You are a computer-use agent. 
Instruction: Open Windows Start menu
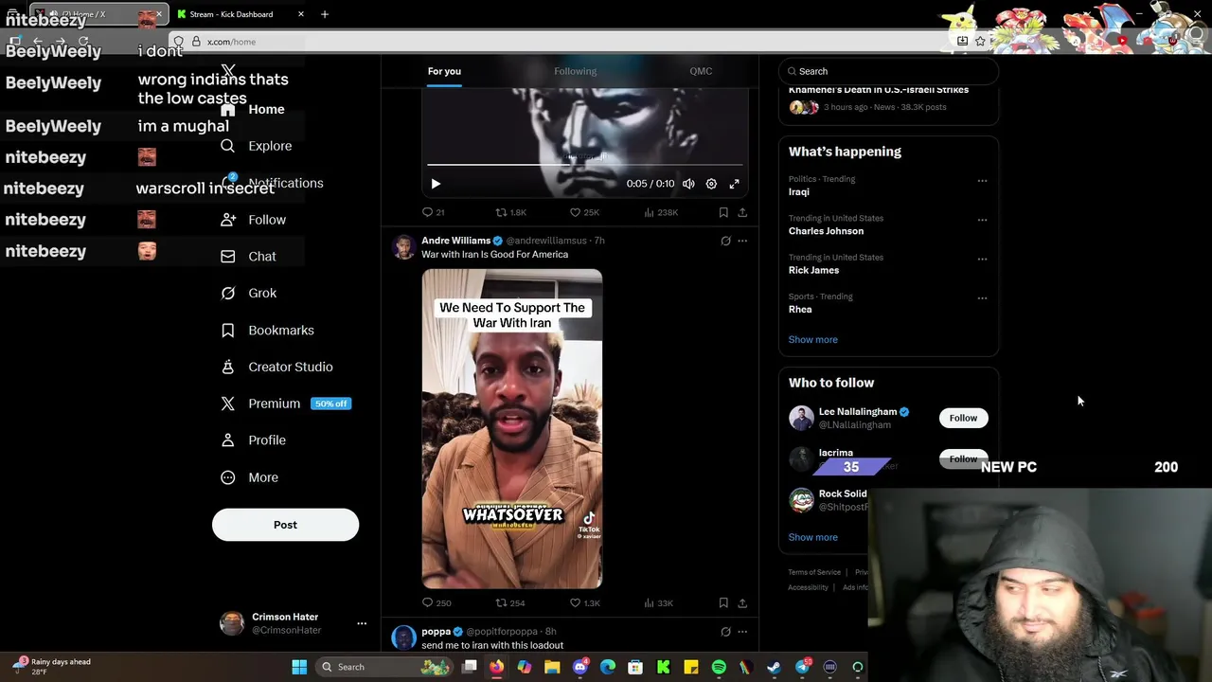pyautogui.click(x=299, y=667)
